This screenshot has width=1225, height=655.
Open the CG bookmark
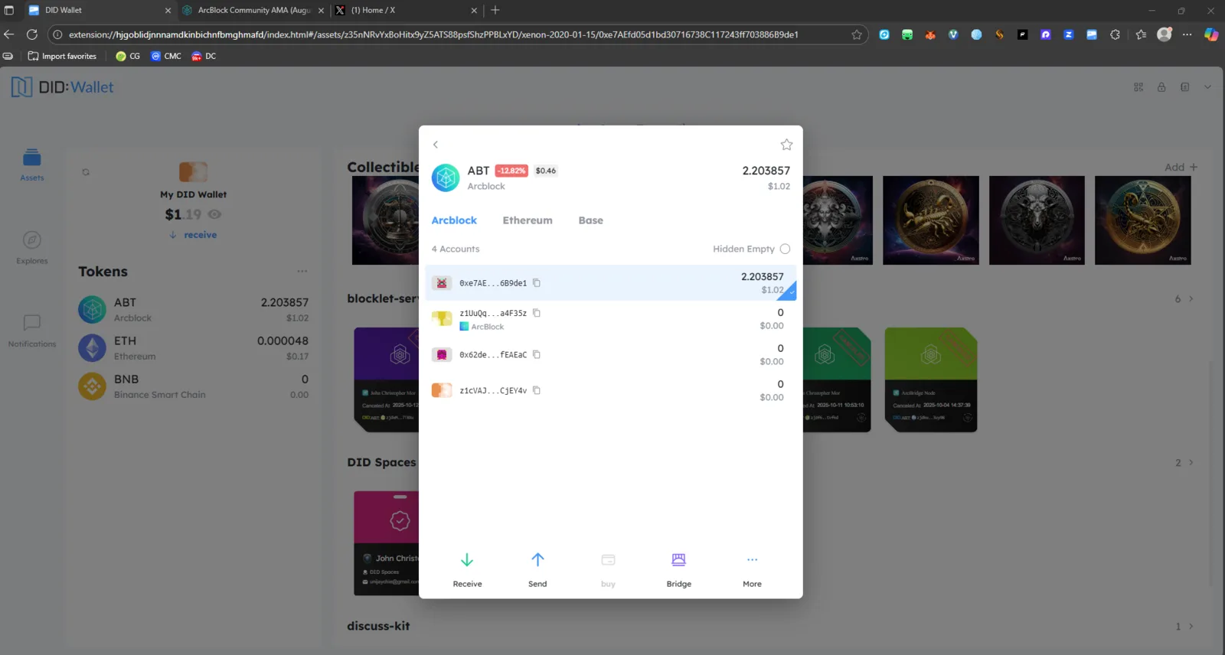pos(128,56)
